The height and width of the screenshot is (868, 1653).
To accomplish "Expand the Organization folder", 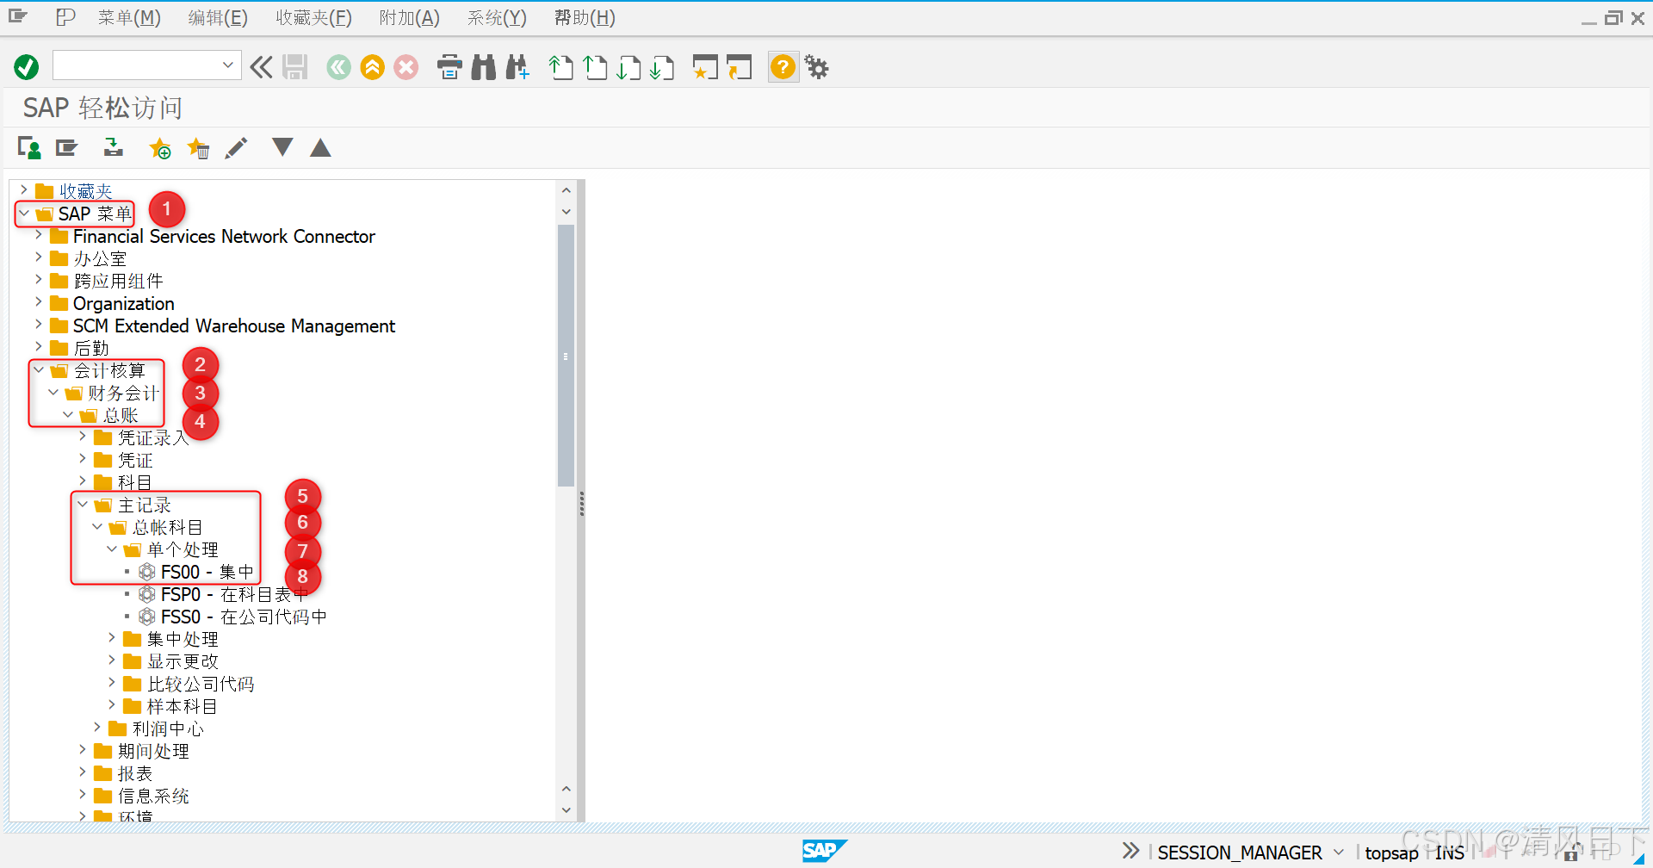I will point(39,301).
